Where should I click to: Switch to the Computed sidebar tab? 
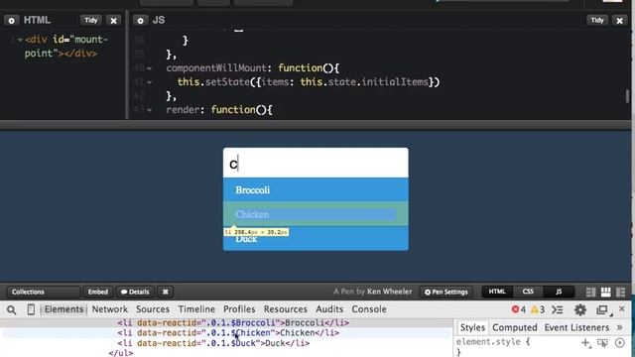point(515,327)
